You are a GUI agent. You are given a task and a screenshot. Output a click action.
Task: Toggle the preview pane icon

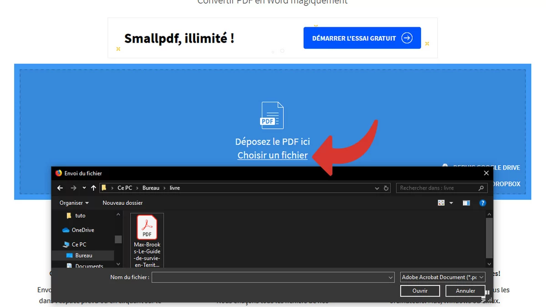pos(466,203)
